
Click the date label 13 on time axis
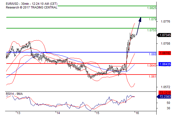pos(19,113)
